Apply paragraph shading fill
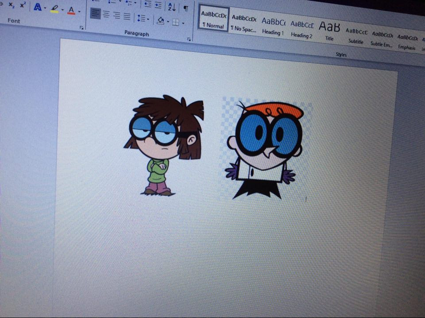This screenshot has height=318, width=425. point(161,20)
